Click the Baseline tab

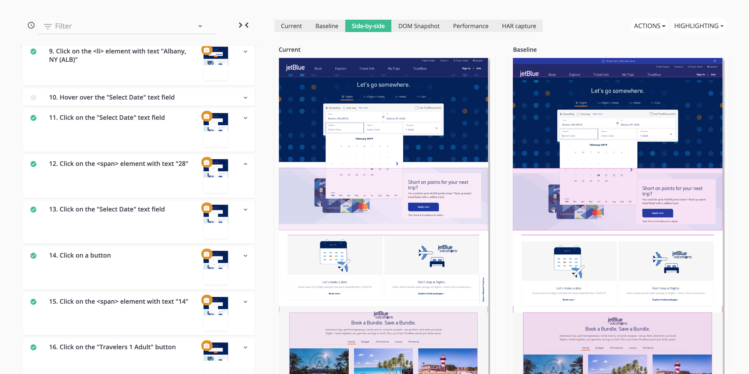pyautogui.click(x=327, y=26)
